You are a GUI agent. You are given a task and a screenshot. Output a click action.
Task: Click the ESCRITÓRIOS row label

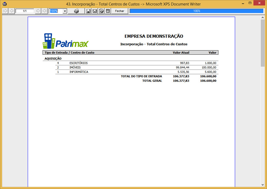(78, 63)
